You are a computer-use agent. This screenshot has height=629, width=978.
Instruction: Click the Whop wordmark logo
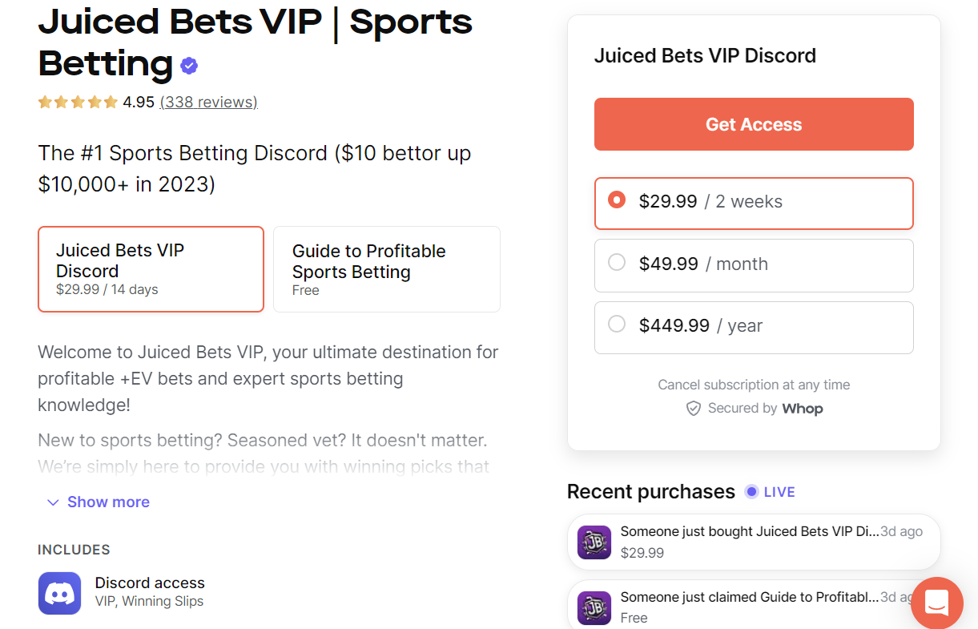click(803, 408)
